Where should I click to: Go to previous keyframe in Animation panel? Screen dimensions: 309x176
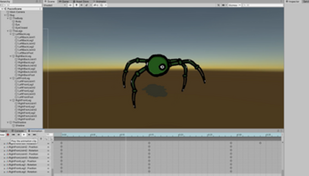tap(18, 135)
